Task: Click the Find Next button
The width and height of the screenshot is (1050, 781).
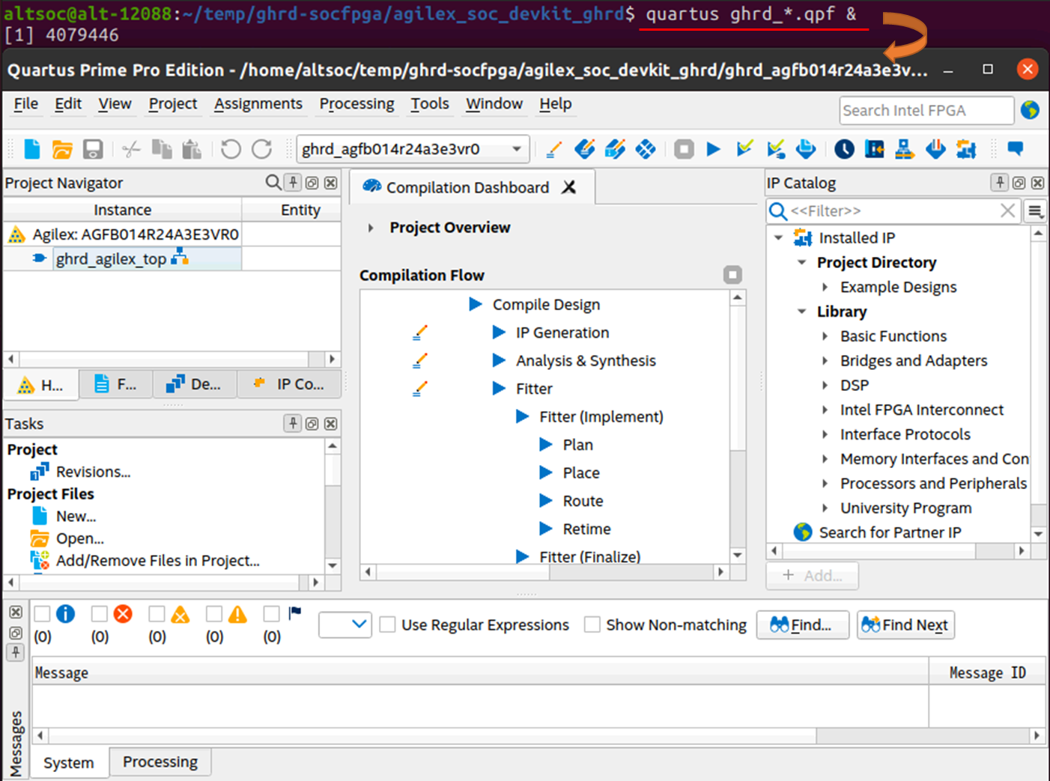Action: pos(905,625)
